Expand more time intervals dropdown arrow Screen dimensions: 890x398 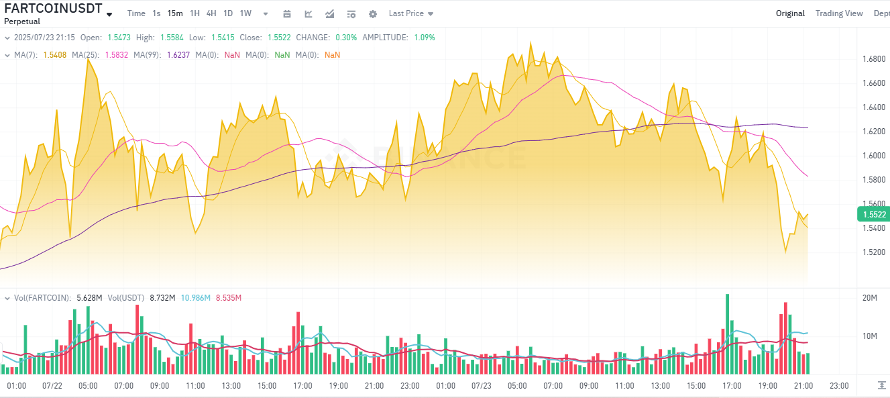pyautogui.click(x=266, y=13)
